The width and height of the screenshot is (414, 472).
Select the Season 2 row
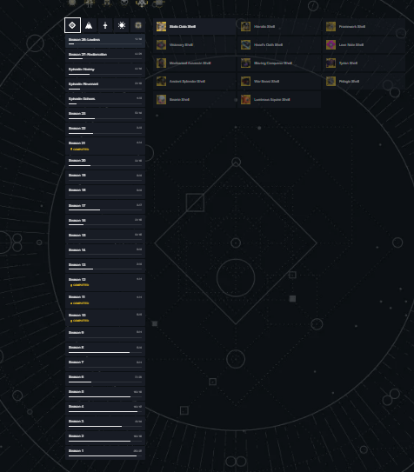(105, 437)
